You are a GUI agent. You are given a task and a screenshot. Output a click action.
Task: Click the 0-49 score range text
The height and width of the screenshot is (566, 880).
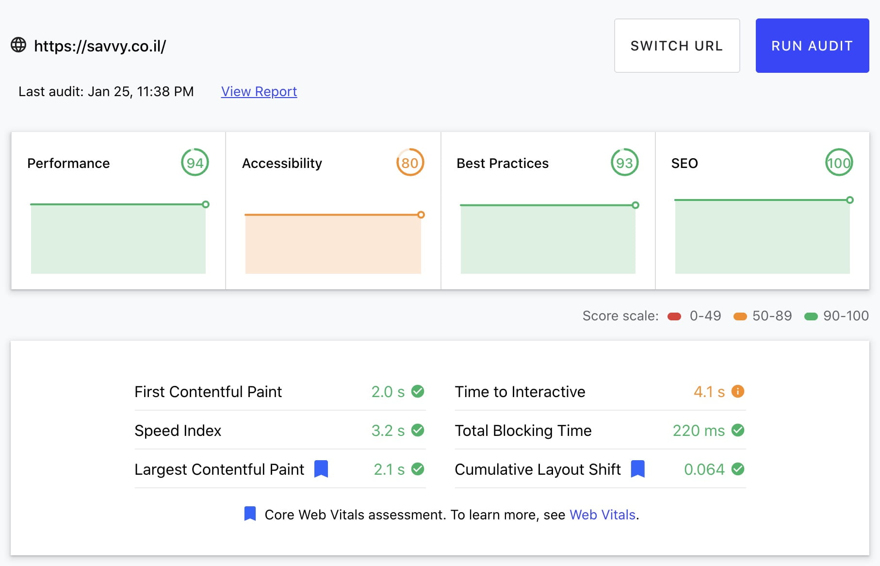click(705, 316)
